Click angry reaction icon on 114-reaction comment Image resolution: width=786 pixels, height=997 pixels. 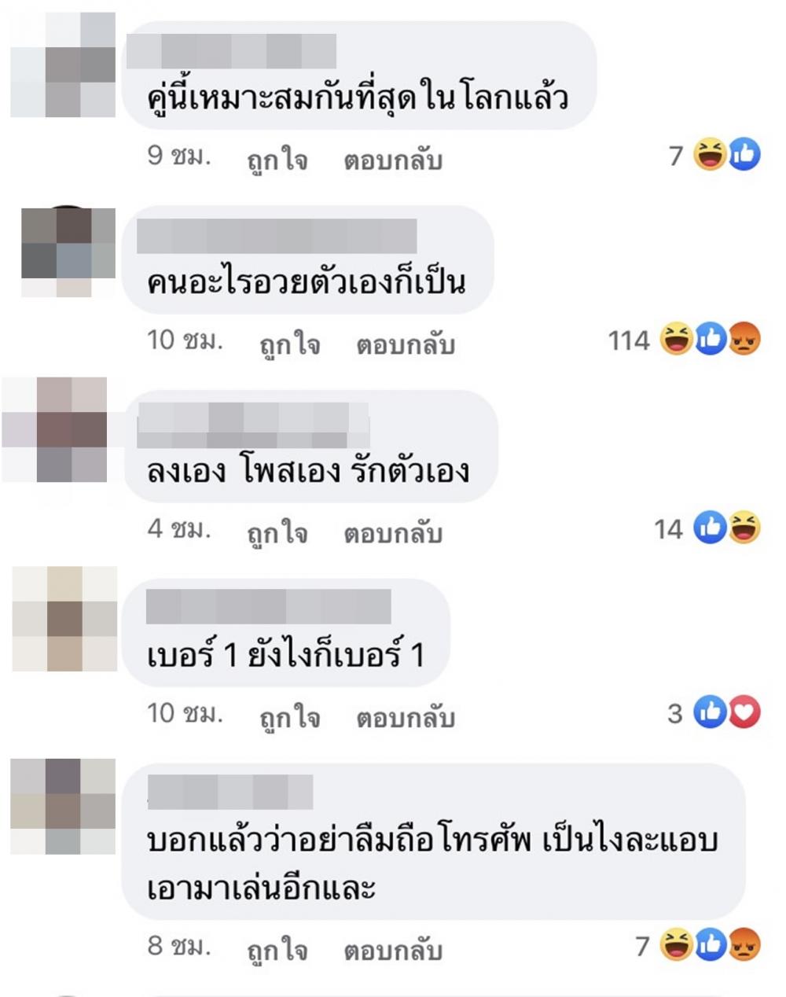(744, 339)
